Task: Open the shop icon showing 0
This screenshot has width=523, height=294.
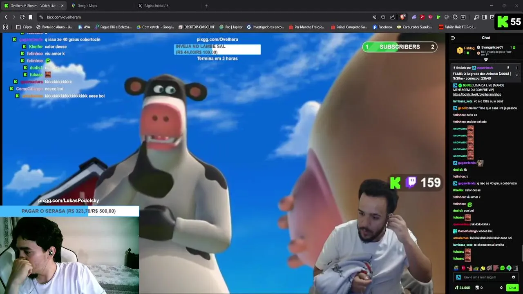Action: (x=479, y=287)
